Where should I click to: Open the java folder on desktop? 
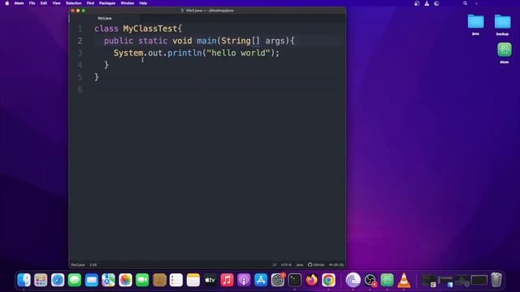(x=475, y=25)
